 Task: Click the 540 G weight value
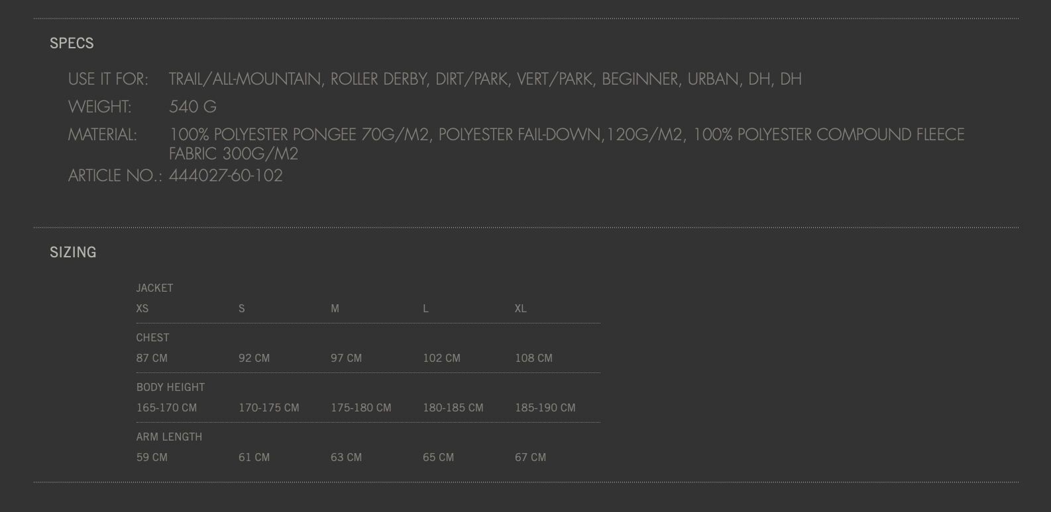(x=193, y=107)
